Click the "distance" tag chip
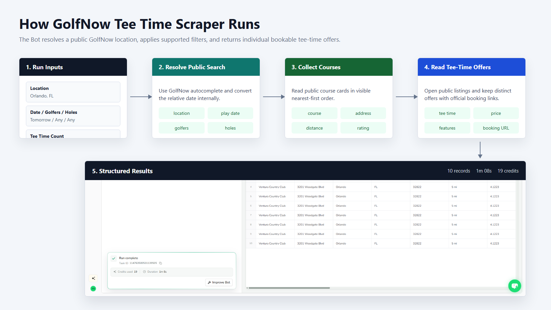This screenshot has height=310, width=551. pyautogui.click(x=315, y=128)
